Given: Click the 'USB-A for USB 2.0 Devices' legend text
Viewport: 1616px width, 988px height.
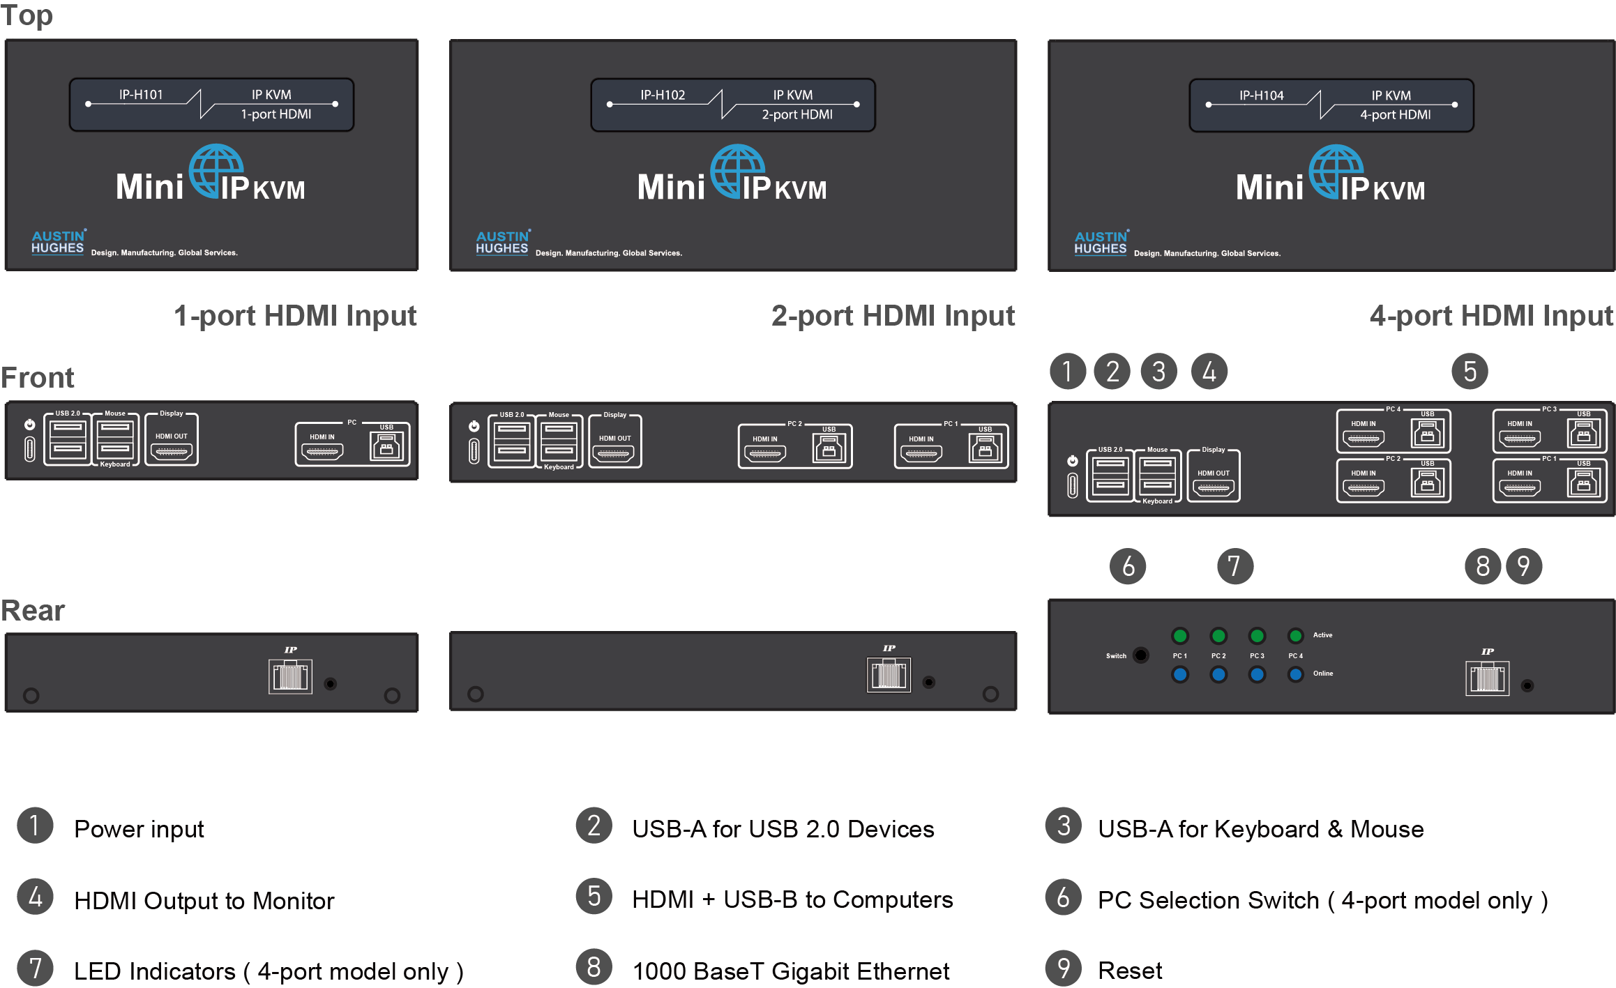Looking at the screenshot, I should 783,829.
